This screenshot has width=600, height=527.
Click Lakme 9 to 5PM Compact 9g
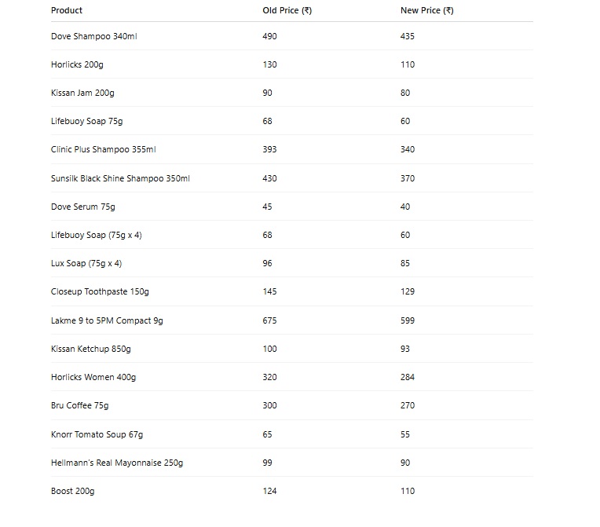click(107, 320)
